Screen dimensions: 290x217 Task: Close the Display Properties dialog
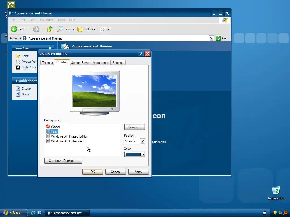147,54
